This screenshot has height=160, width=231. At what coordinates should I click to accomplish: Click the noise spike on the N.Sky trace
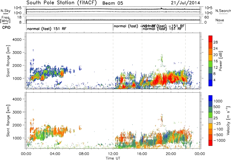(161, 8)
